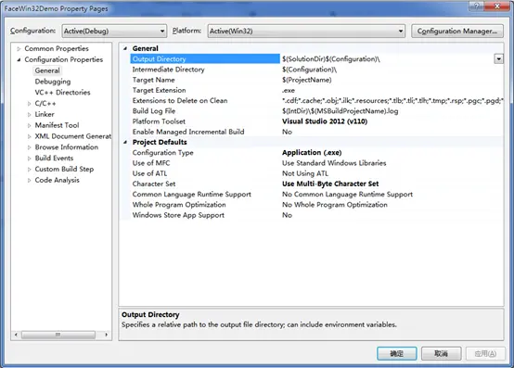The width and height of the screenshot is (514, 368).
Task: Close the Property Pages dialog
Action: pyautogui.click(x=497, y=6)
